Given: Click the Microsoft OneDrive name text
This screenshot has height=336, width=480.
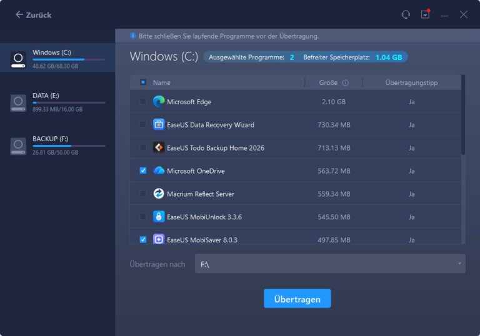Looking at the screenshot, I should (x=196, y=170).
